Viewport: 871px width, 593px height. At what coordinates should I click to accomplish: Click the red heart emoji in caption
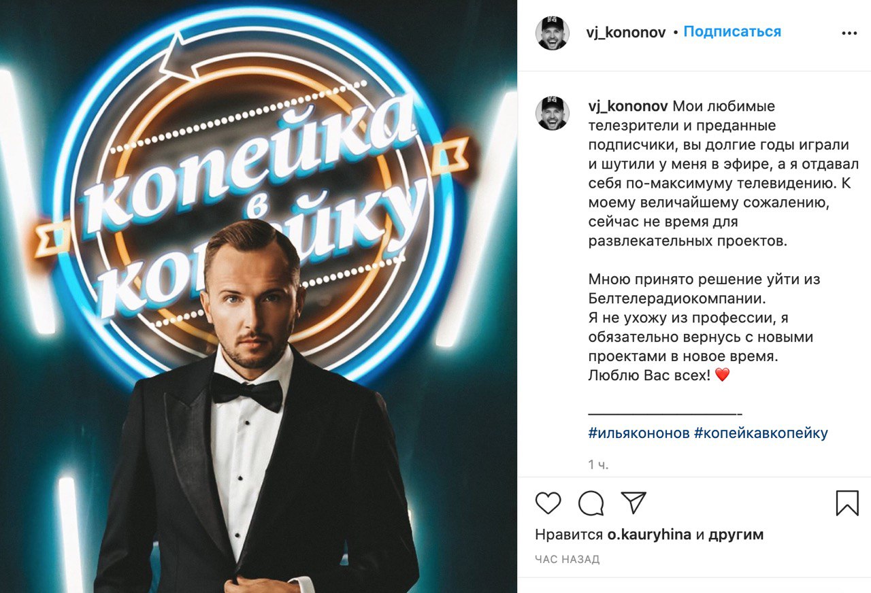(x=722, y=375)
